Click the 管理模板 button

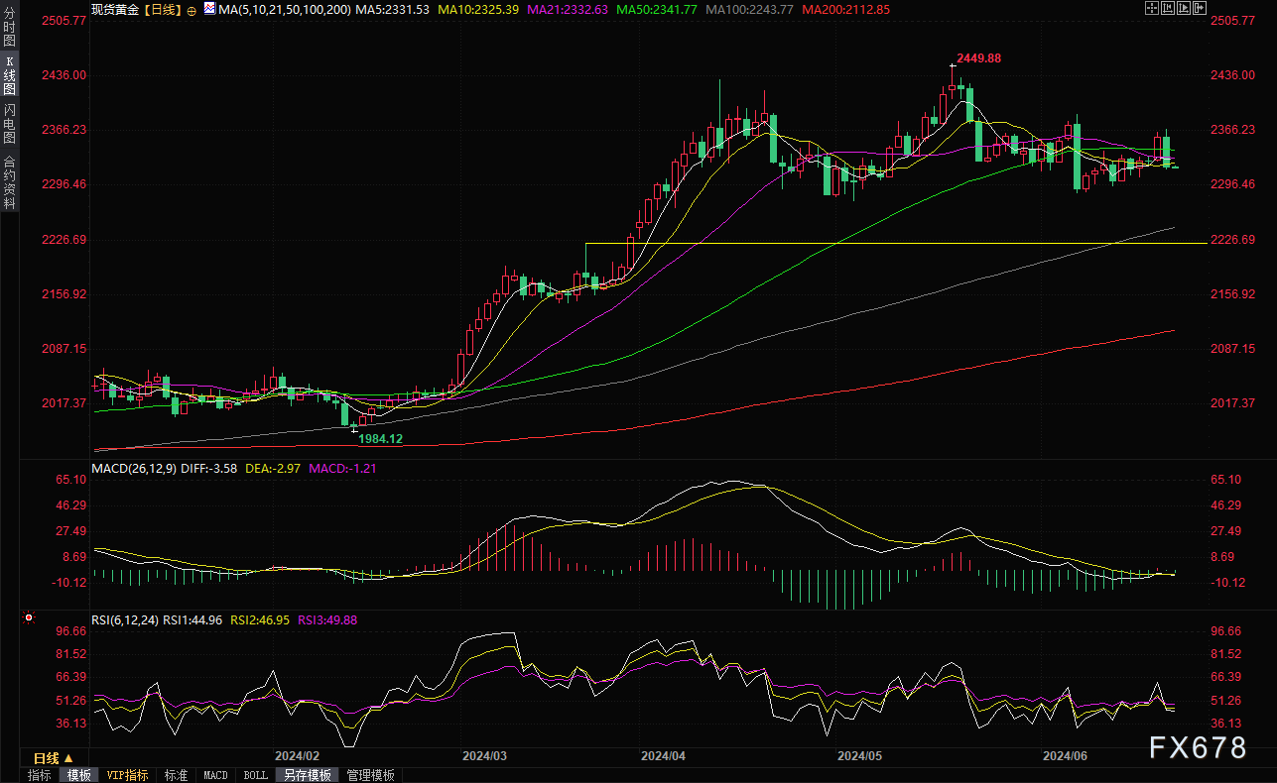coord(370,775)
